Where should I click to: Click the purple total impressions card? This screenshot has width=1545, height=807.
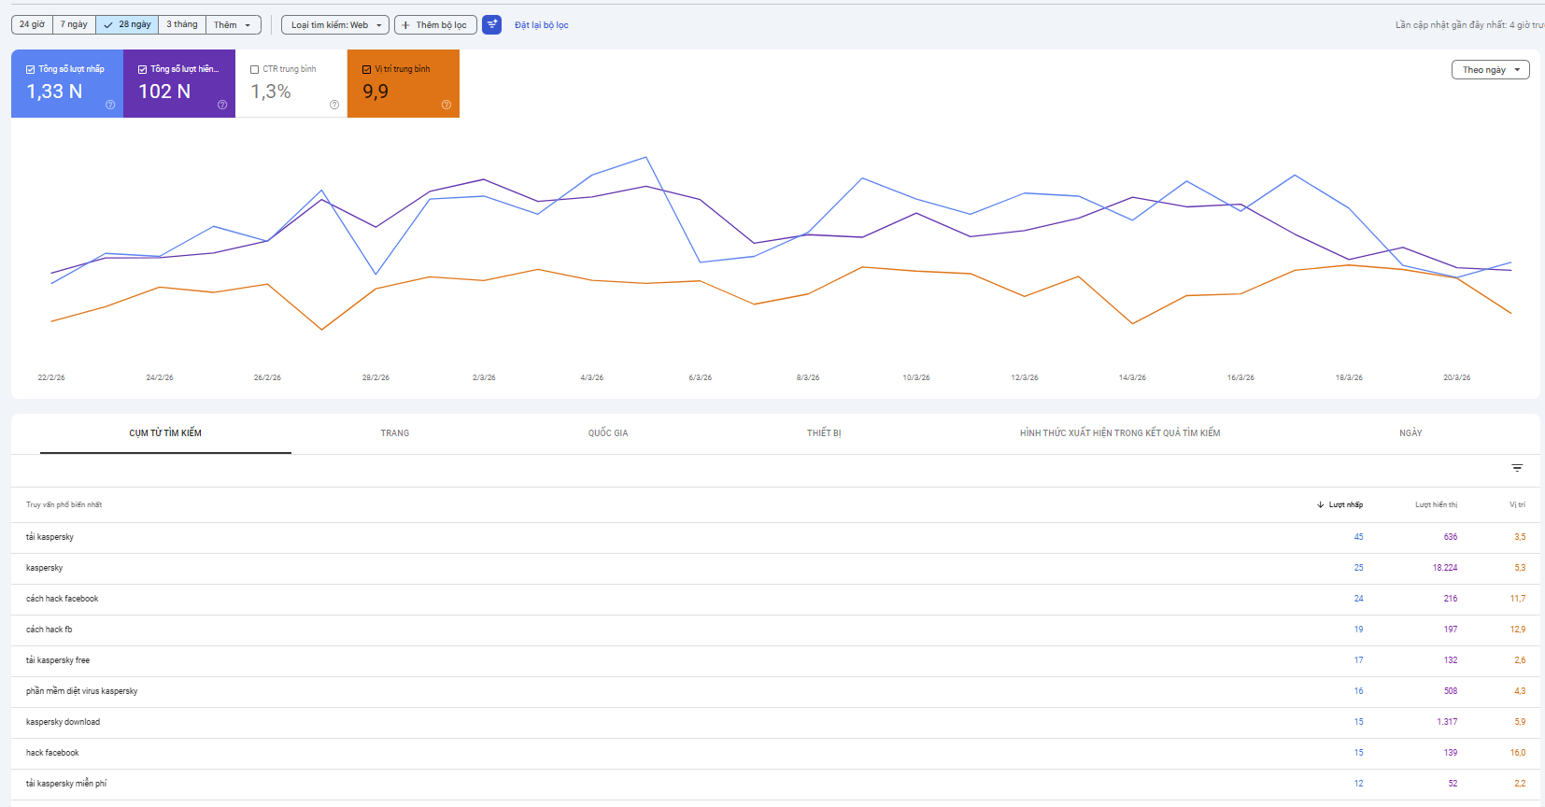[x=179, y=83]
